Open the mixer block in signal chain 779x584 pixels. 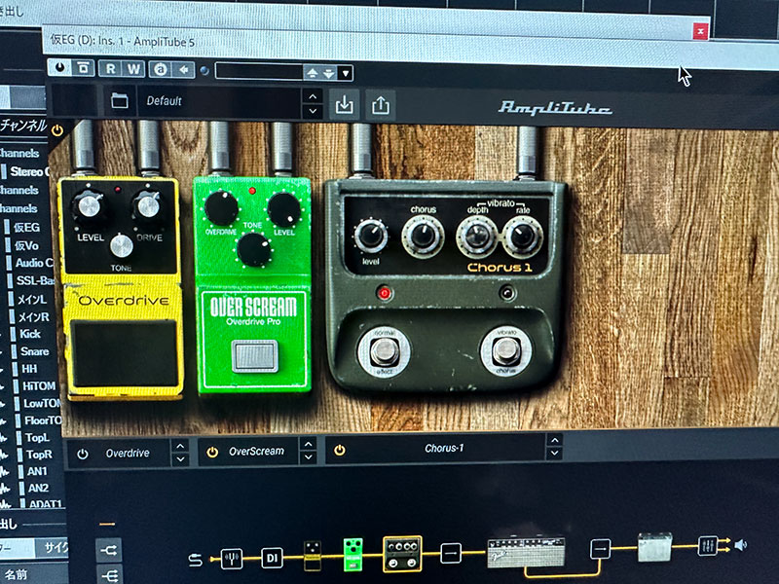pyautogui.click(x=708, y=545)
